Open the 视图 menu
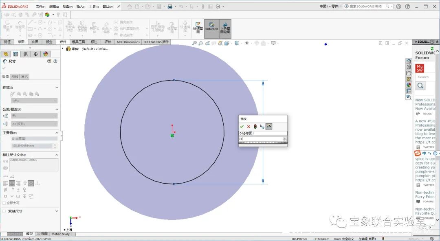The width and height of the screenshot is (440, 241). [67, 7]
